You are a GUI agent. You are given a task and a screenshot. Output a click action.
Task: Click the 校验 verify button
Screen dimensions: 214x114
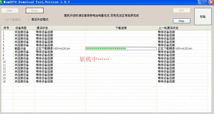point(203,17)
